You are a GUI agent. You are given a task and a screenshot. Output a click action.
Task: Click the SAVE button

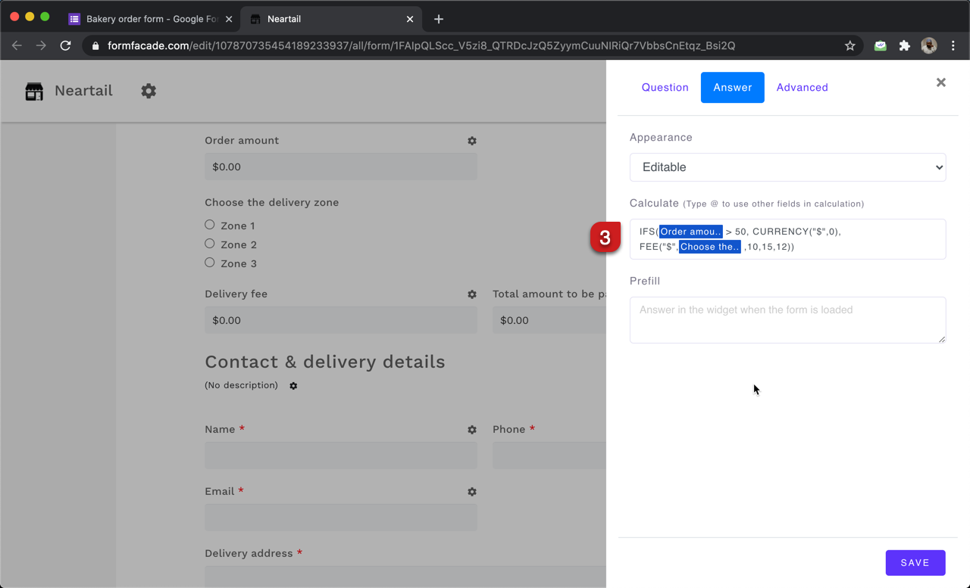coord(915,562)
